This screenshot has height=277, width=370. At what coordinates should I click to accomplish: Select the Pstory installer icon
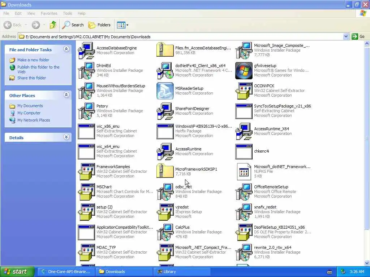pyautogui.click(x=86, y=111)
